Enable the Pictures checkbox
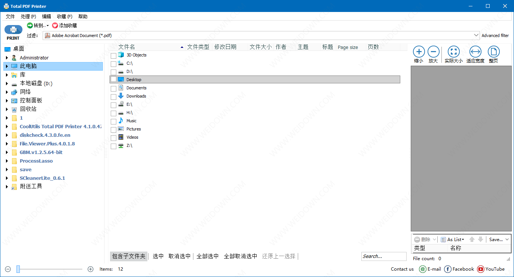This screenshot has width=514, height=277. click(x=114, y=130)
